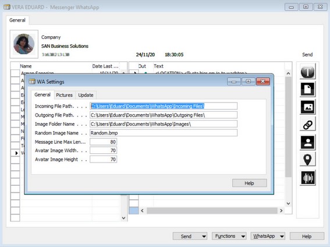Click the WhatsApp menu button
This screenshot has height=247, width=330.
[x=264, y=237]
